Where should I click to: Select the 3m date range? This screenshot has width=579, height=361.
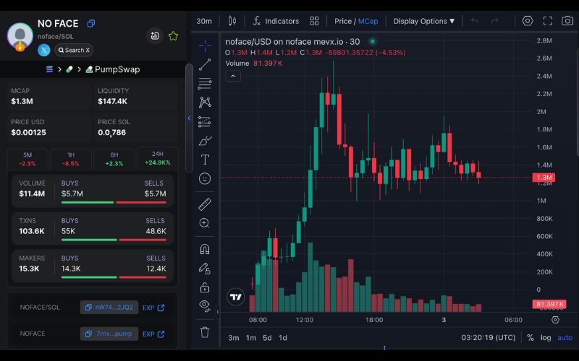coord(233,338)
